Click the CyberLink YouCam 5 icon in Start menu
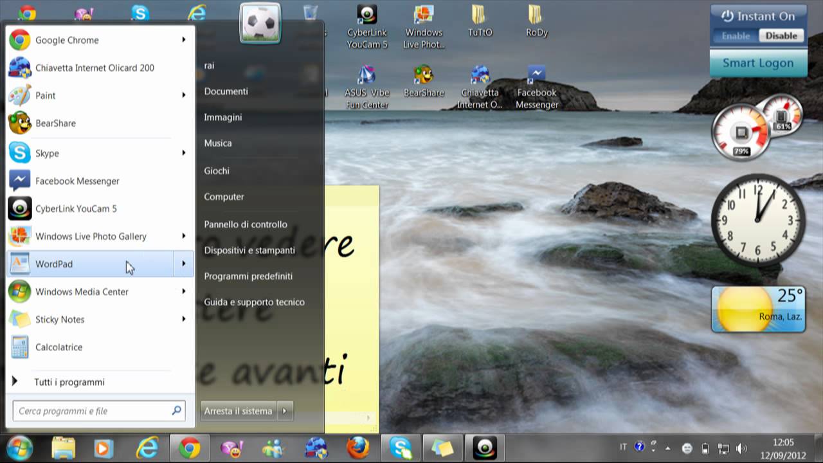The image size is (823, 463). [19, 208]
